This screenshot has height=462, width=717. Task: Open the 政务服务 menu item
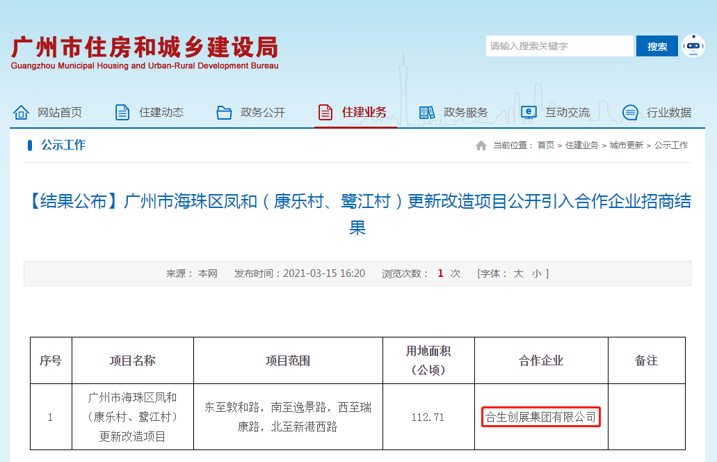click(466, 112)
